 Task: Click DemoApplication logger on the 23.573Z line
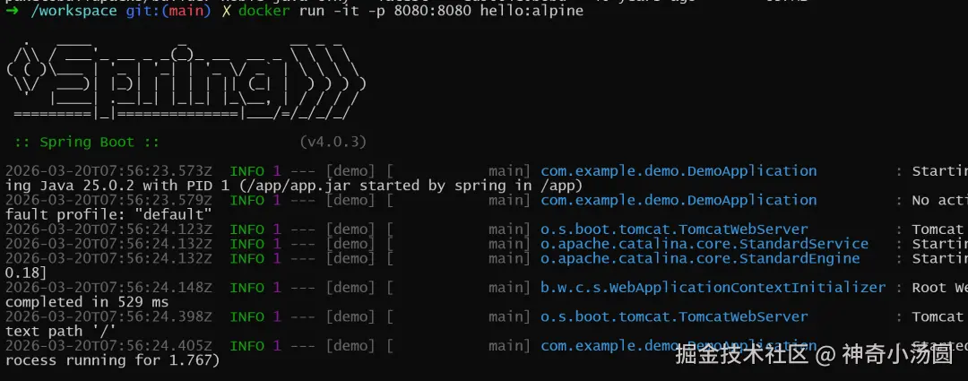[x=678, y=171]
